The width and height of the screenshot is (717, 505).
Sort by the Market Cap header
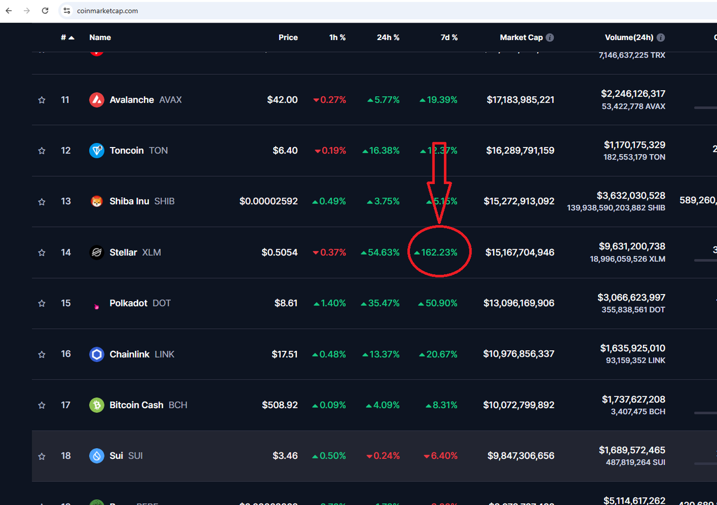pyautogui.click(x=521, y=37)
